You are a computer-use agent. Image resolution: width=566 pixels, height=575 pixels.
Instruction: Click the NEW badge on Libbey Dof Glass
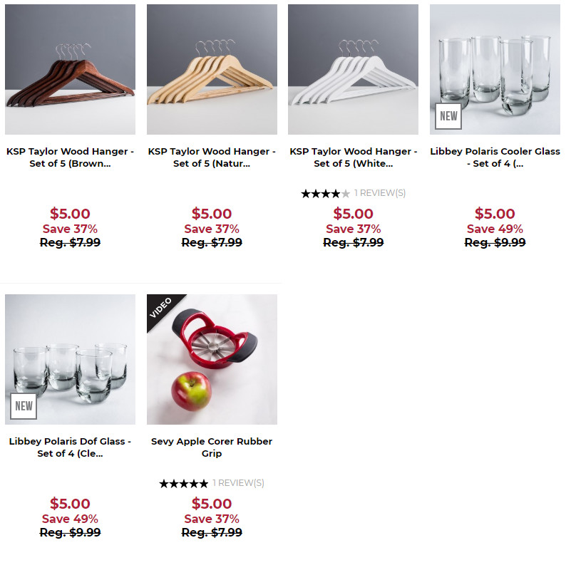point(24,406)
